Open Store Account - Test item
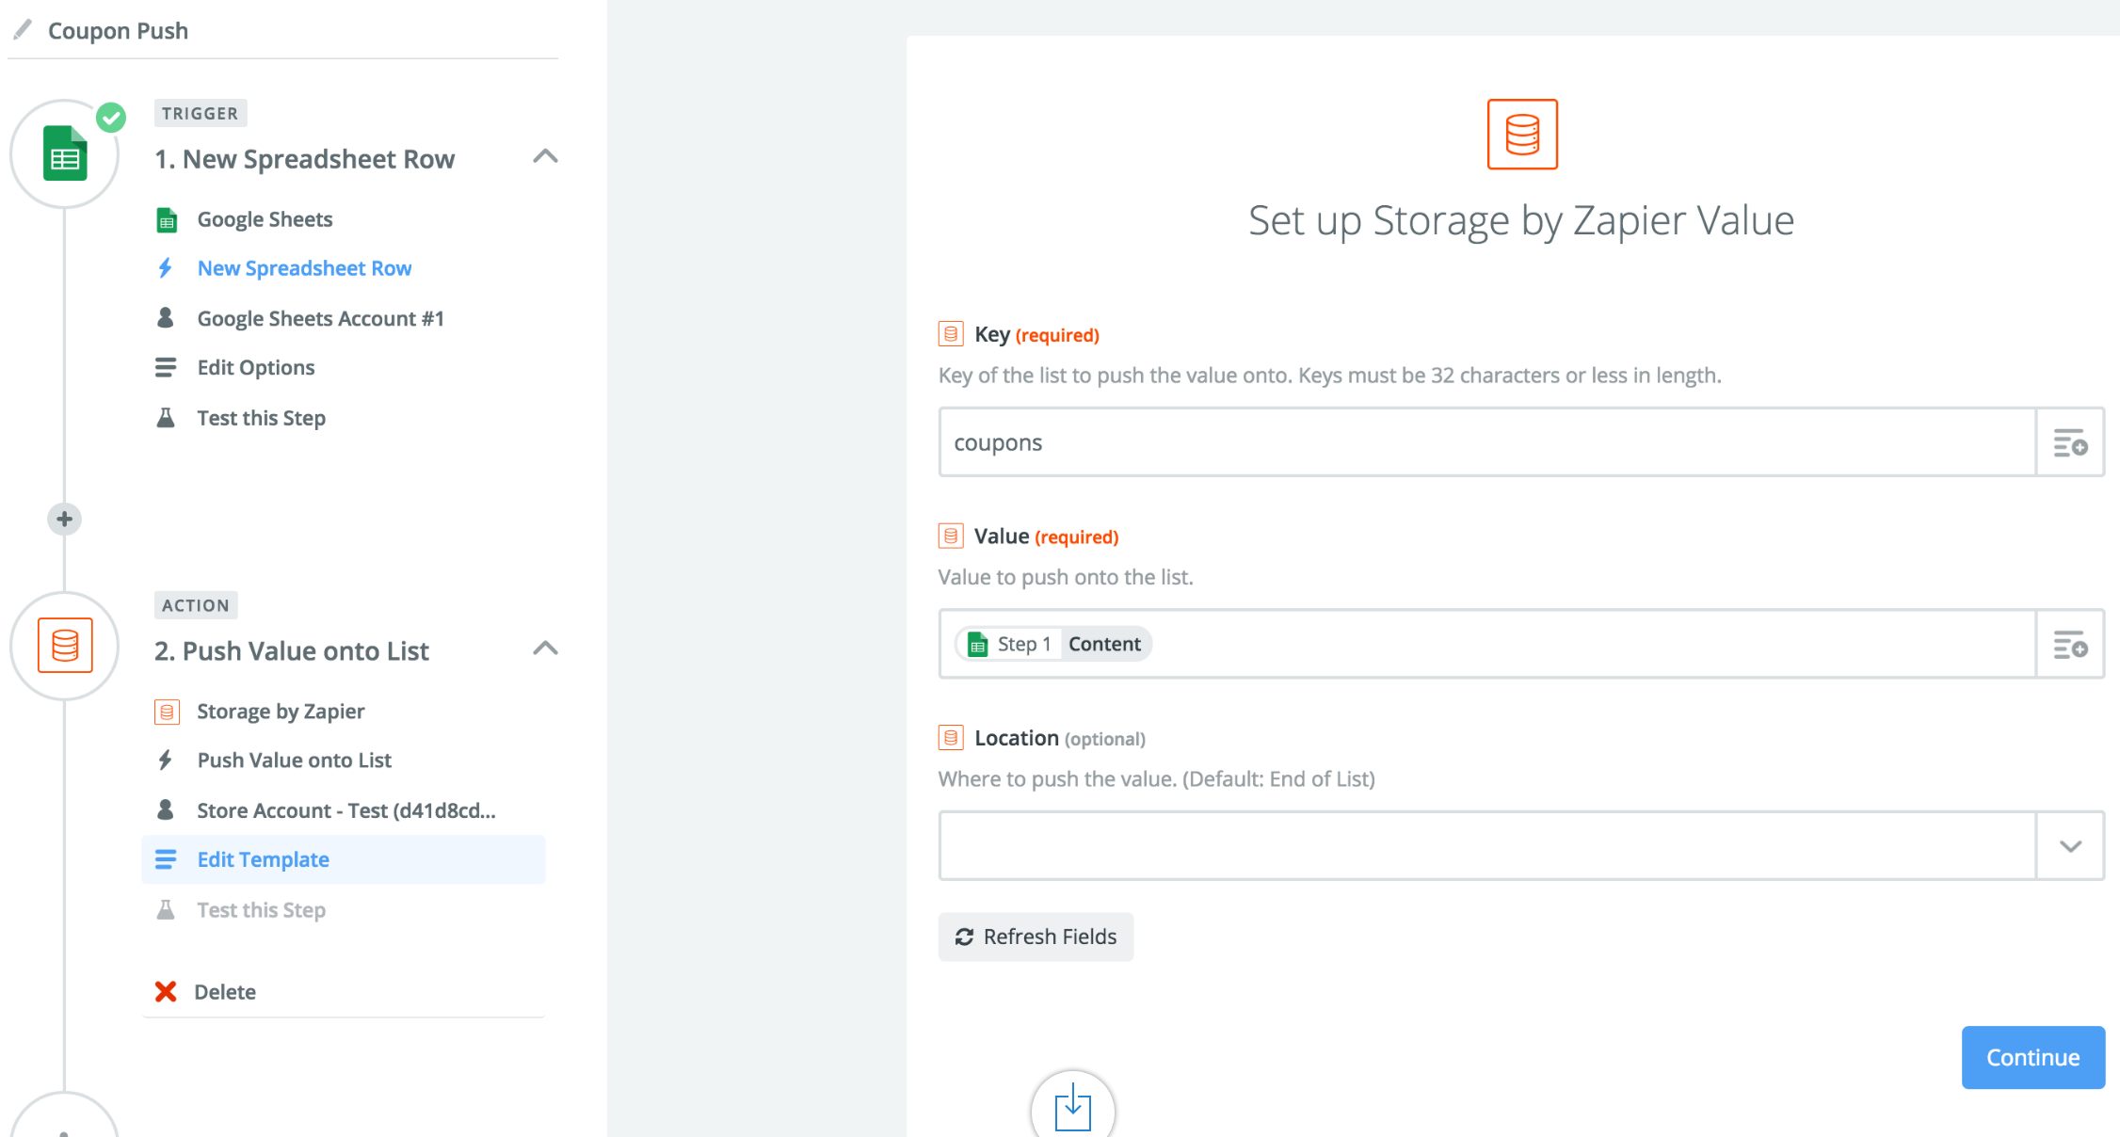Image resolution: width=2120 pixels, height=1137 pixels. pyautogui.click(x=345, y=810)
